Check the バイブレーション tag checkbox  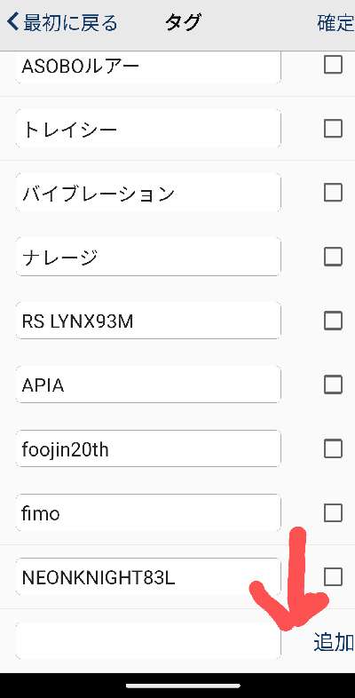(333, 193)
